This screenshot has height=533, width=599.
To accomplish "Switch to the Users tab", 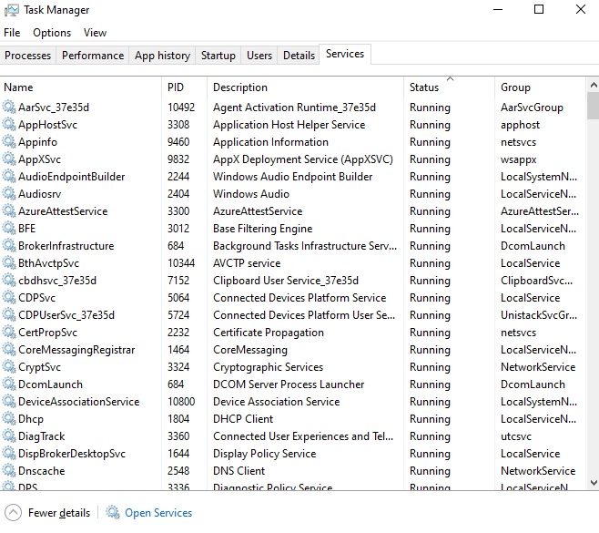I will (259, 56).
